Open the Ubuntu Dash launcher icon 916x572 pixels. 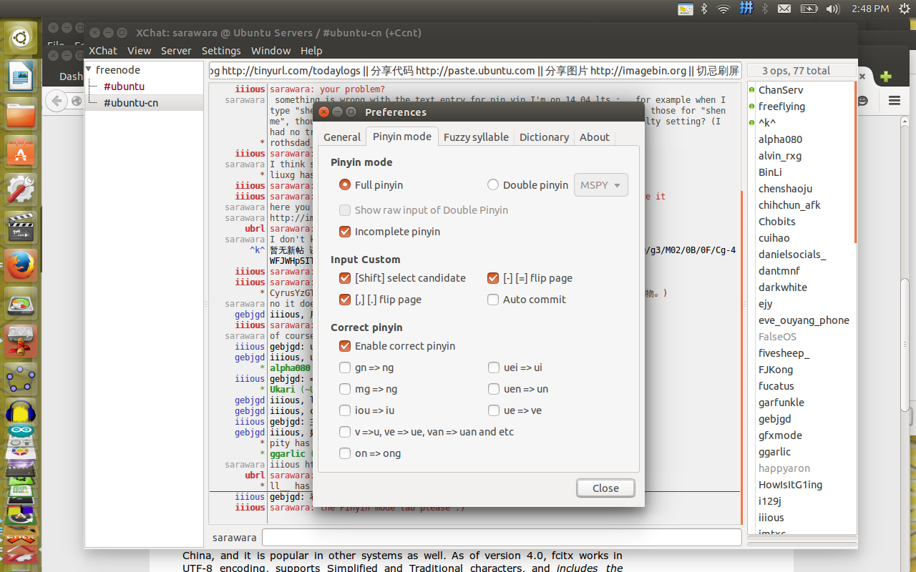click(x=21, y=38)
